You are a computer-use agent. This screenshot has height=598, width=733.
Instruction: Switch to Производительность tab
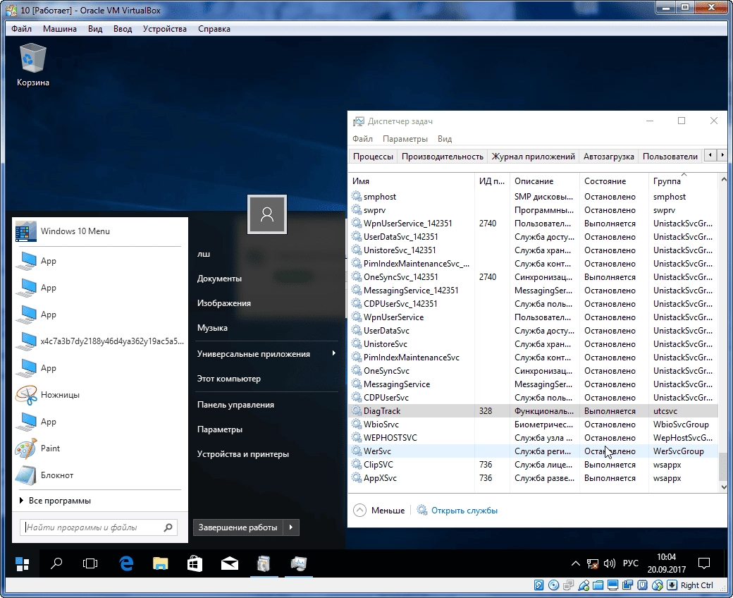[442, 156]
